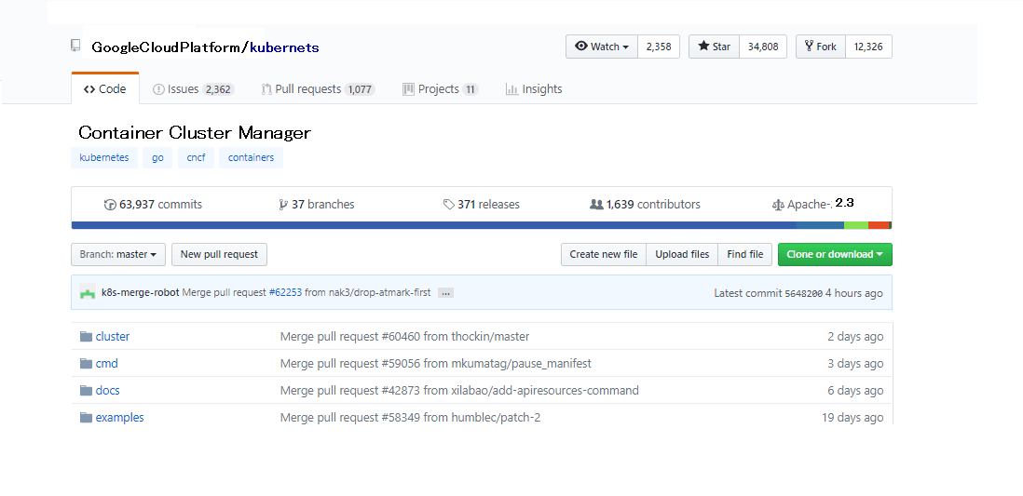Viewport: 1023px width, 496px height.
Task: Open the Apache license link
Action: pos(813,204)
